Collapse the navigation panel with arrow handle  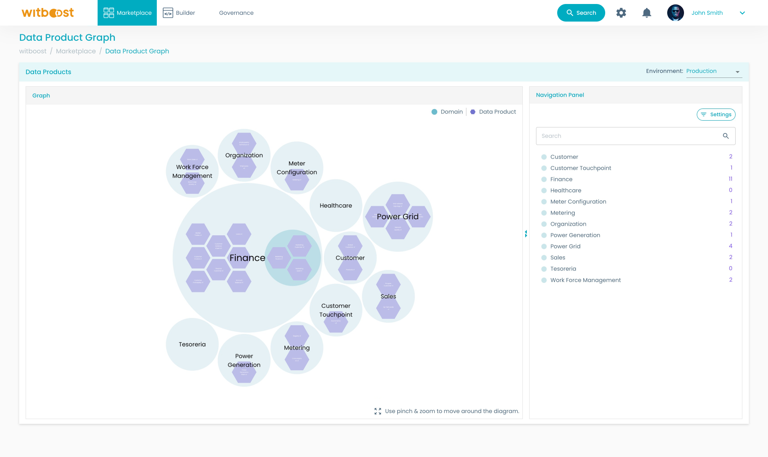[x=526, y=234]
